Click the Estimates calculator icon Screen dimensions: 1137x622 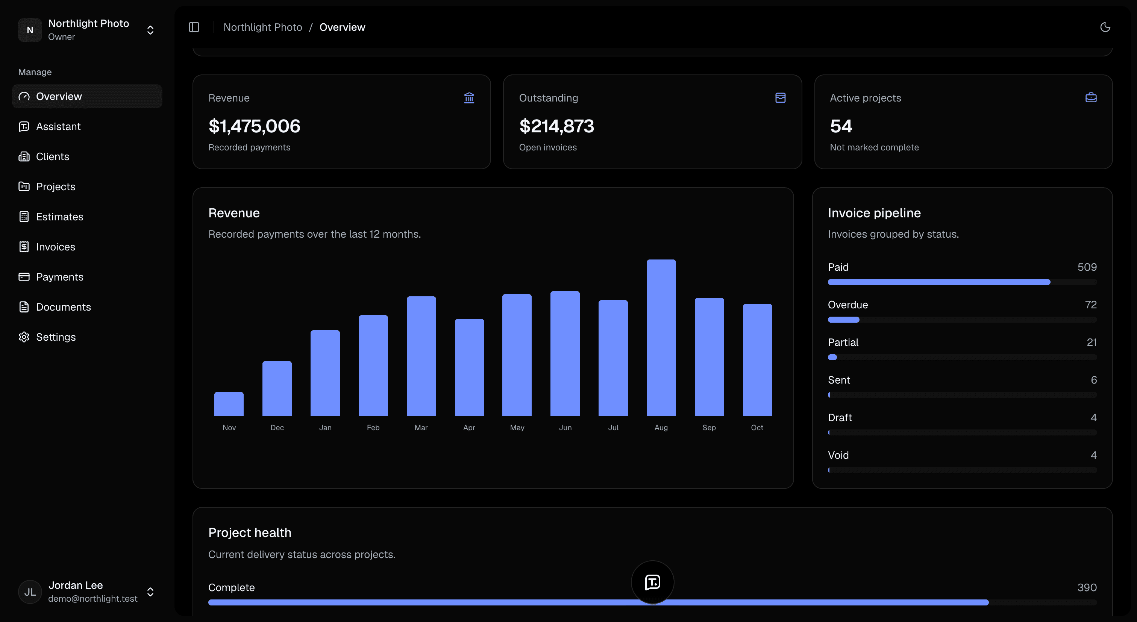24,216
